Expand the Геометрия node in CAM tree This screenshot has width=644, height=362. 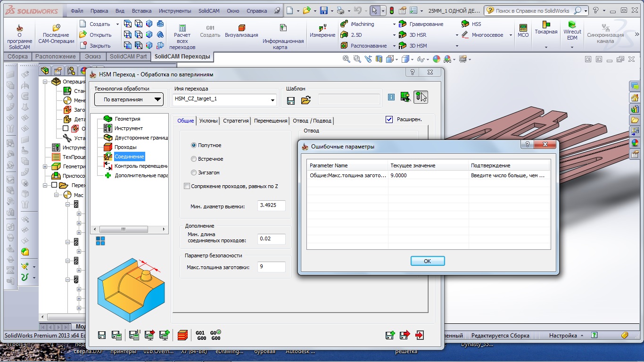point(46,166)
